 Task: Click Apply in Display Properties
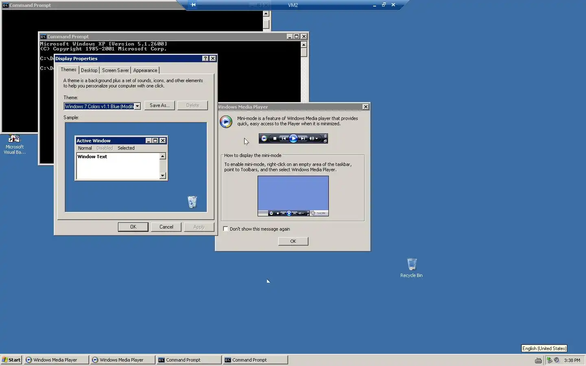tap(199, 227)
